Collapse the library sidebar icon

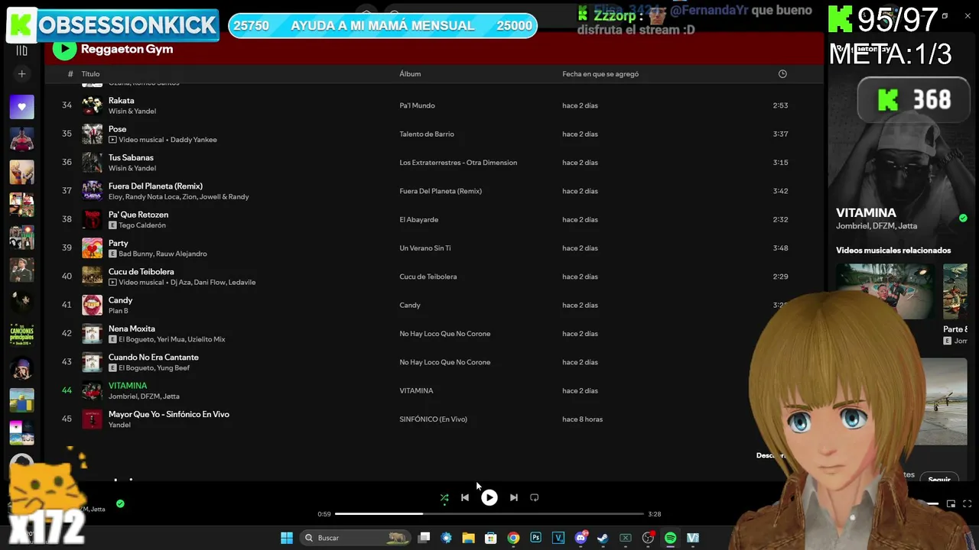(x=21, y=50)
